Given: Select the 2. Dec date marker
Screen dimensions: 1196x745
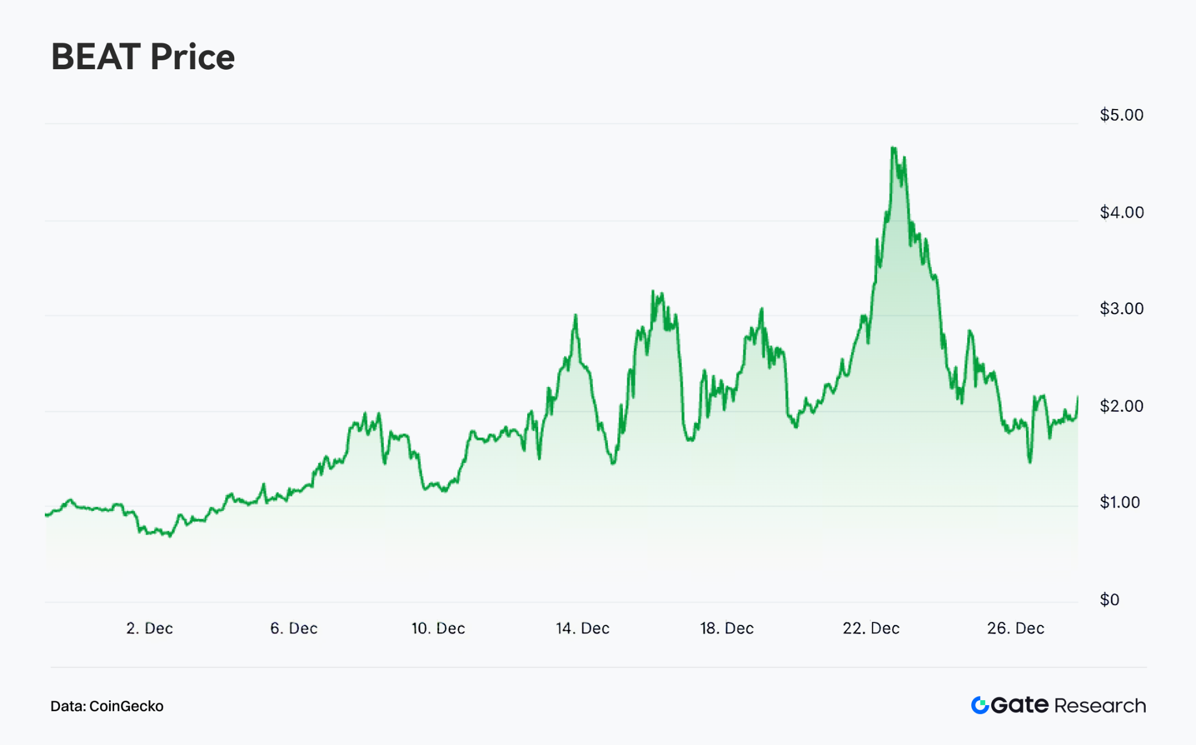Looking at the screenshot, I should coord(149,628).
